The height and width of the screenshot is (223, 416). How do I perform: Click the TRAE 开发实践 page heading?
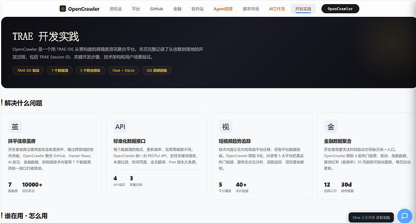tap(46, 37)
